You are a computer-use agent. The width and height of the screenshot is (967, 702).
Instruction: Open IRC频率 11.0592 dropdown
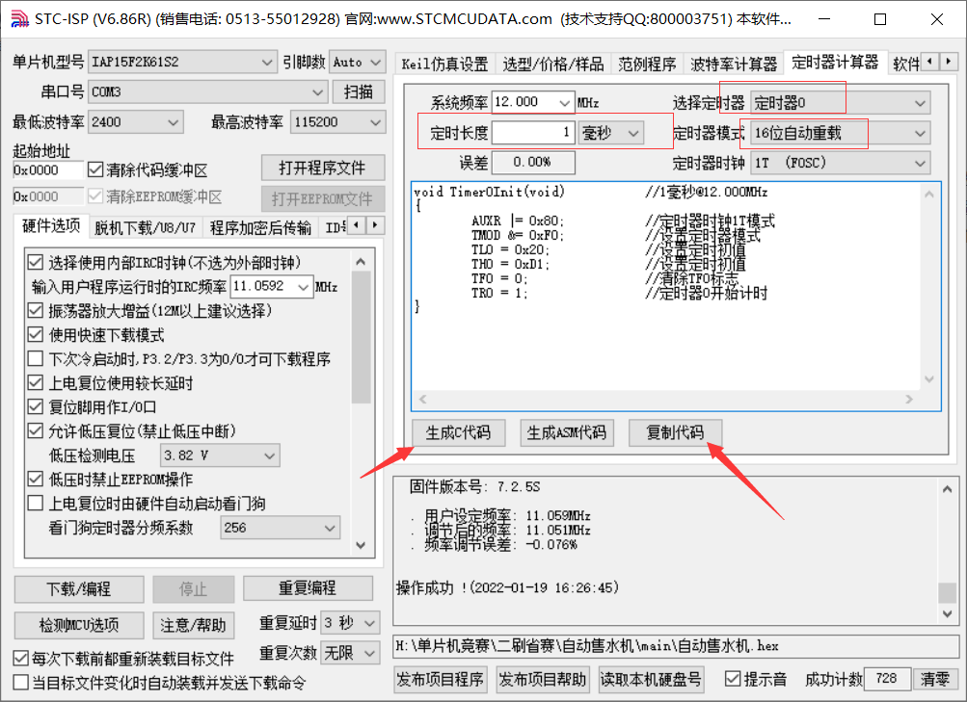point(272,286)
